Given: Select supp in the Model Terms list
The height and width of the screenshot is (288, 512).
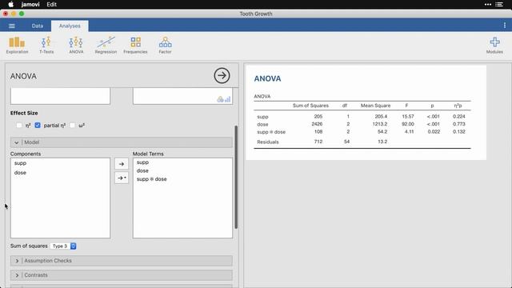Looking at the screenshot, I should click(142, 162).
